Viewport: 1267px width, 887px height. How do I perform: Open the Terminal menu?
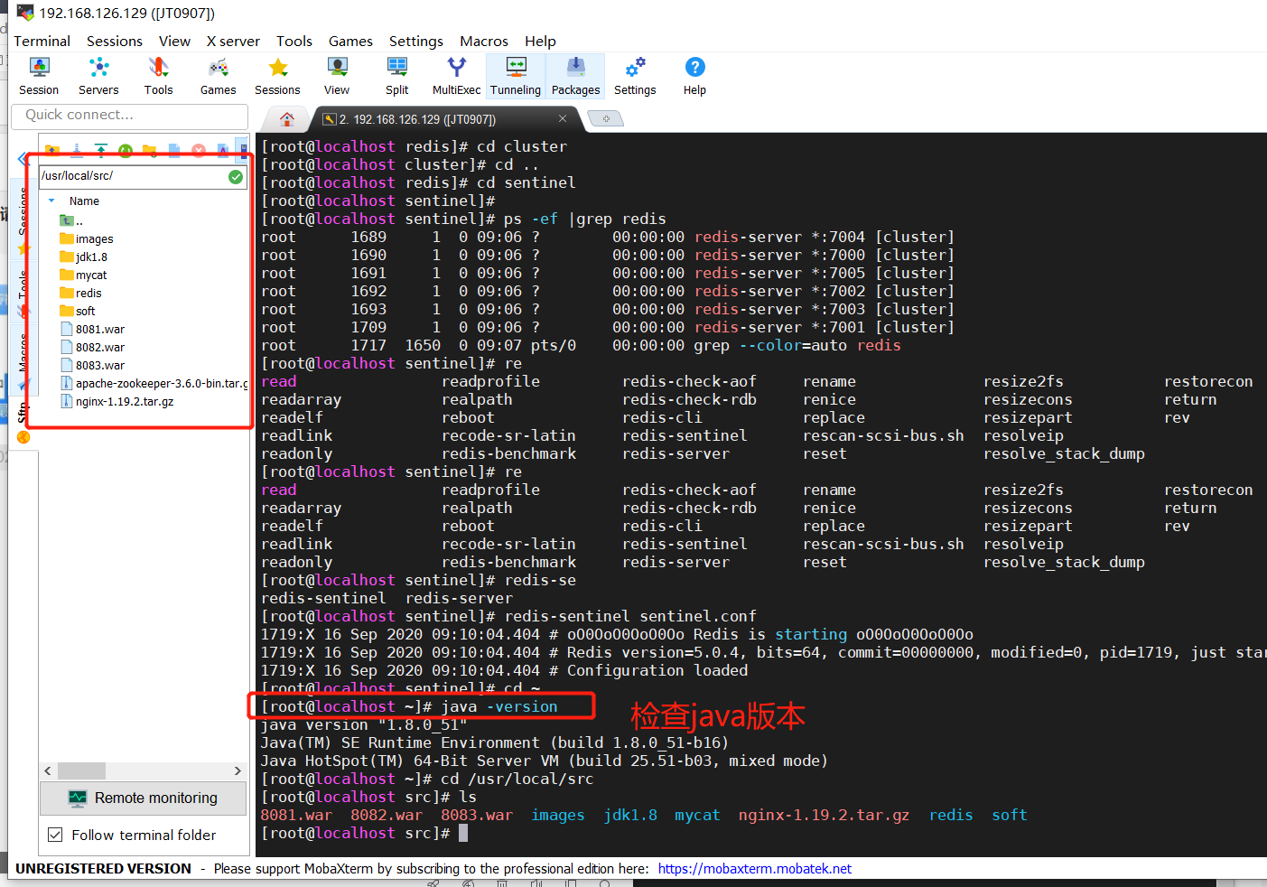42,41
